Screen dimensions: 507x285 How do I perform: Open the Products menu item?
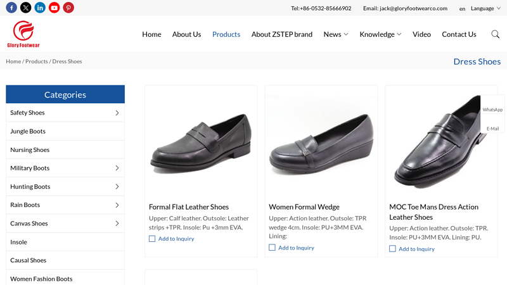[226, 34]
